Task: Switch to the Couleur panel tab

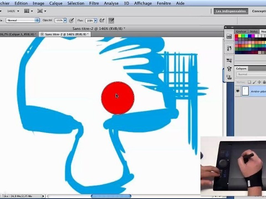Action: coord(241,32)
